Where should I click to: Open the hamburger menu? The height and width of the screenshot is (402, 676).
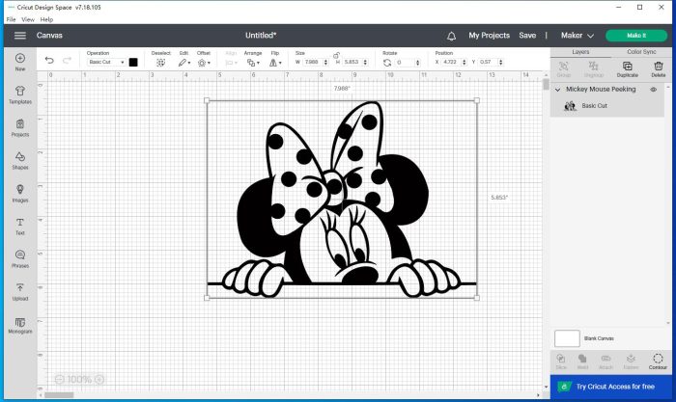pos(20,36)
